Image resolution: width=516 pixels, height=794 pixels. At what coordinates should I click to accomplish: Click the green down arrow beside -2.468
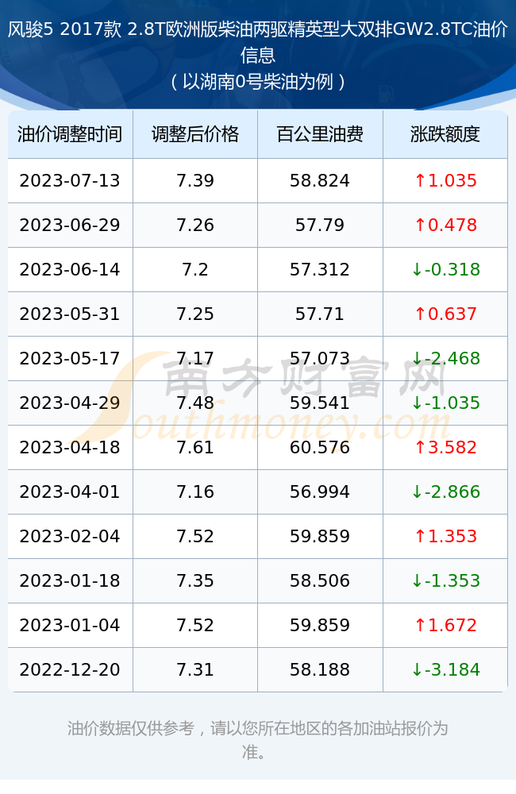[417, 359]
